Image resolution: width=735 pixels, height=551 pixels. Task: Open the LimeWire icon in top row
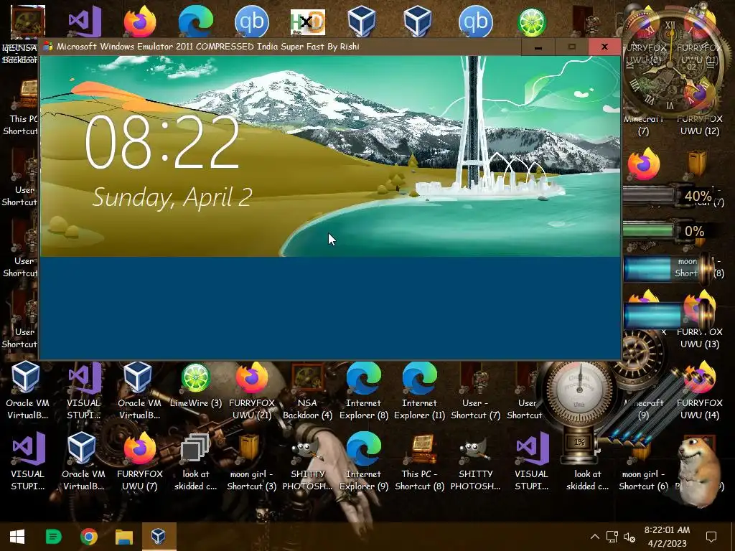tap(532, 22)
